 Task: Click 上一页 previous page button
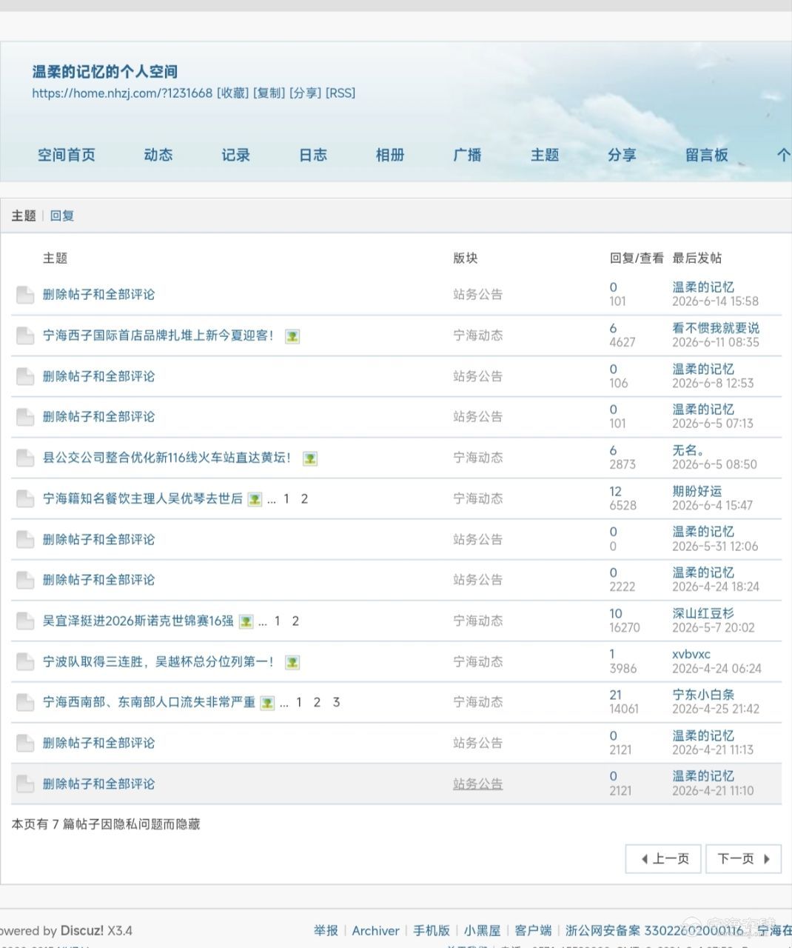click(663, 859)
